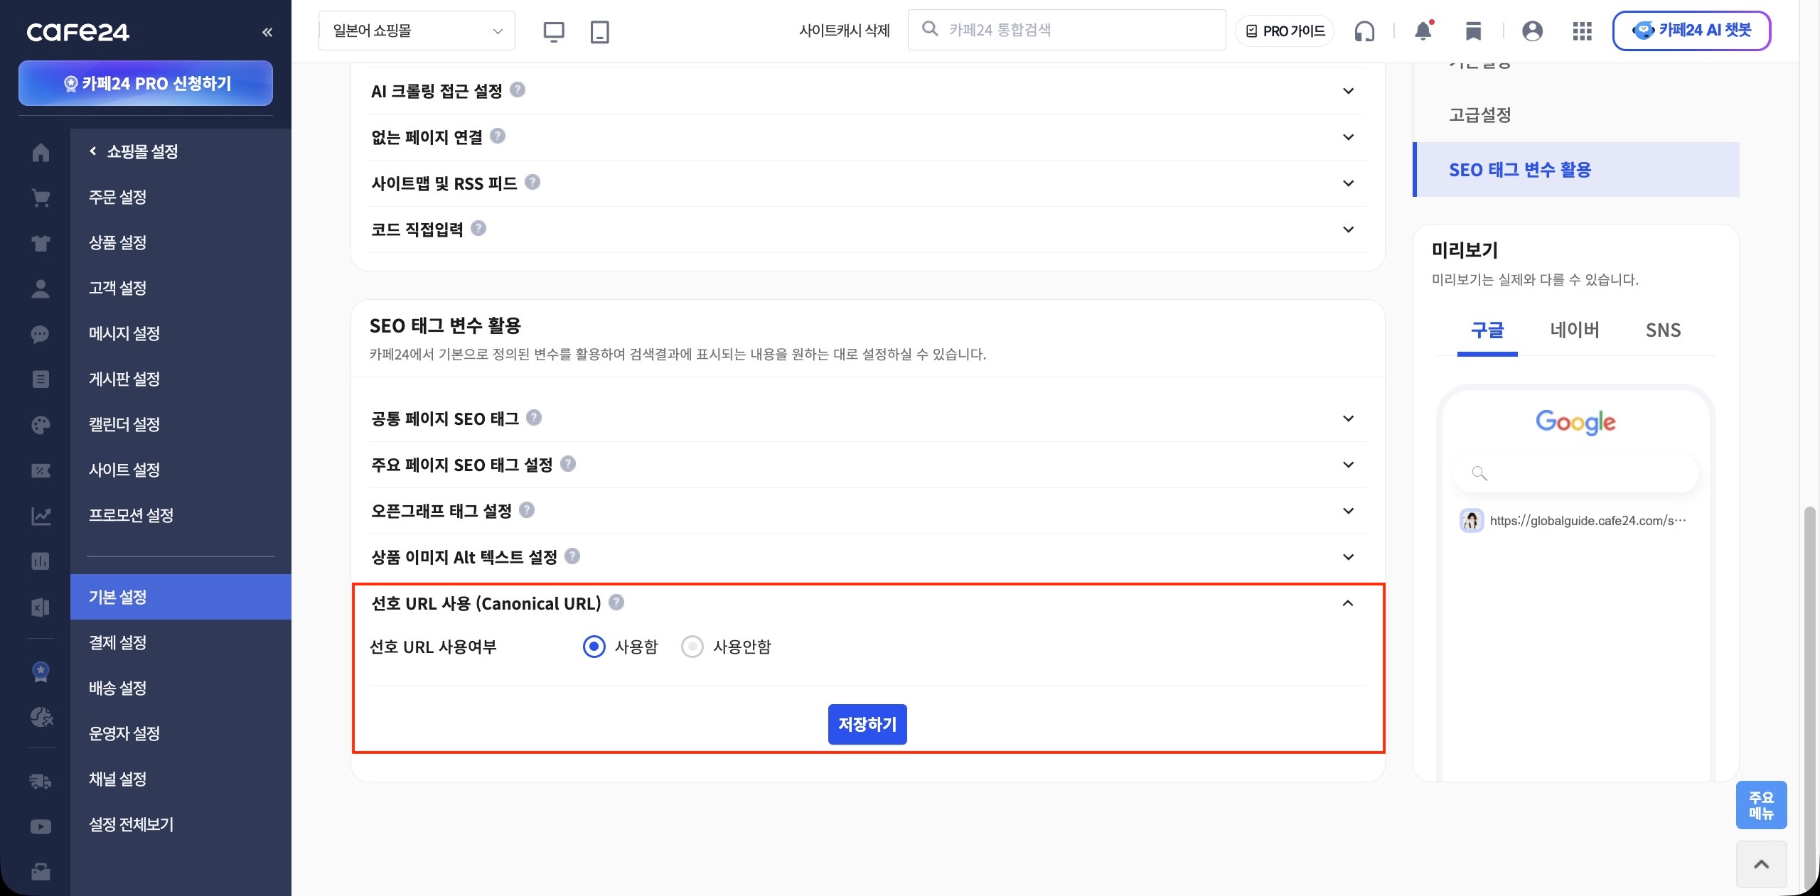Viewport: 1820px width, 896px height.
Task: Click the scroll-to-top arrow button
Action: (x=1761, y=864)
